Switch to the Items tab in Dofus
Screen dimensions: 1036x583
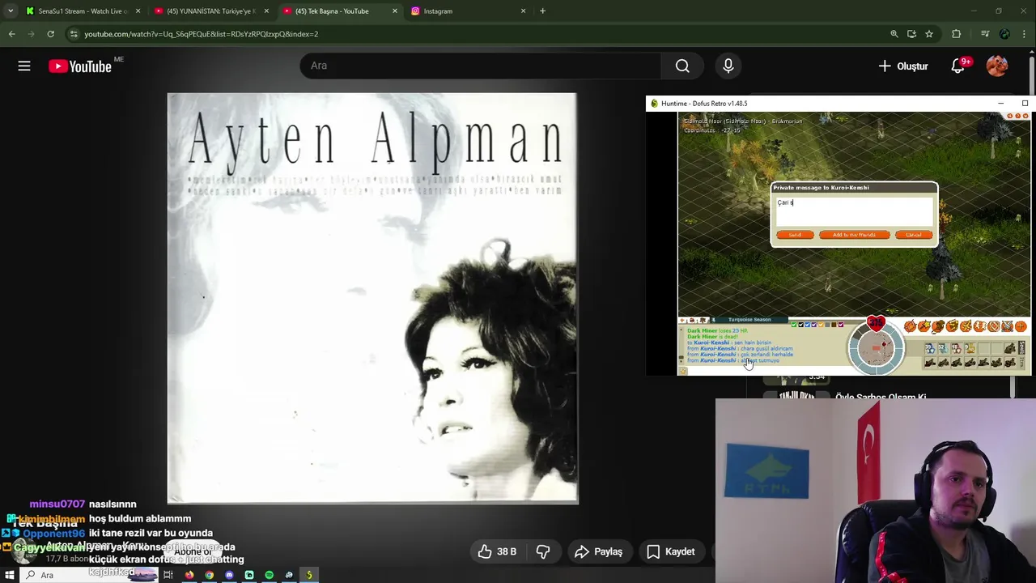pos(1022,363)
